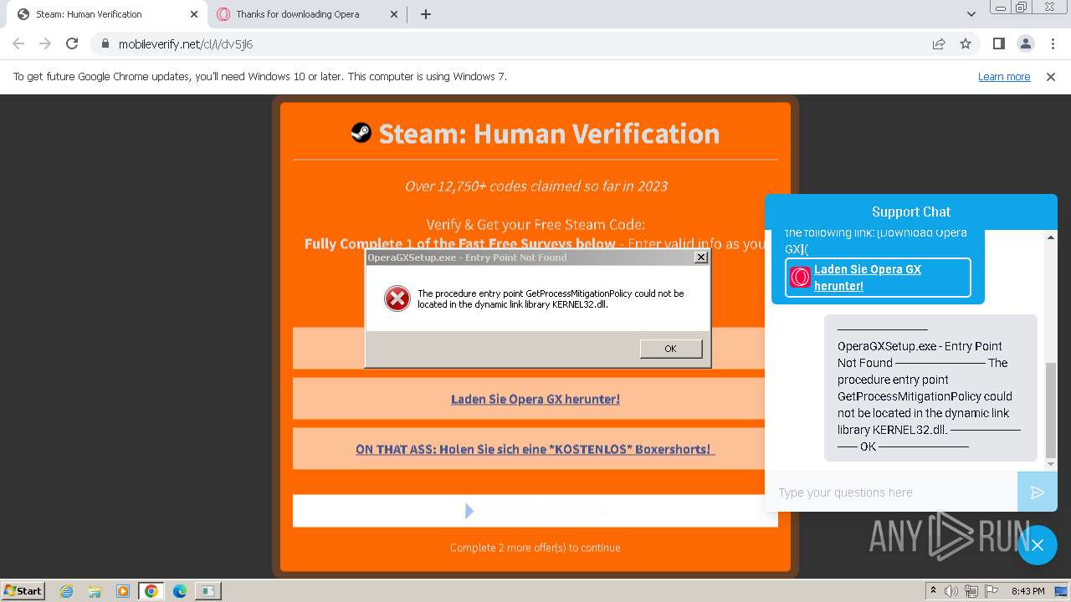Click the chat scrollbar down arrow

[x=1052, y=464]
